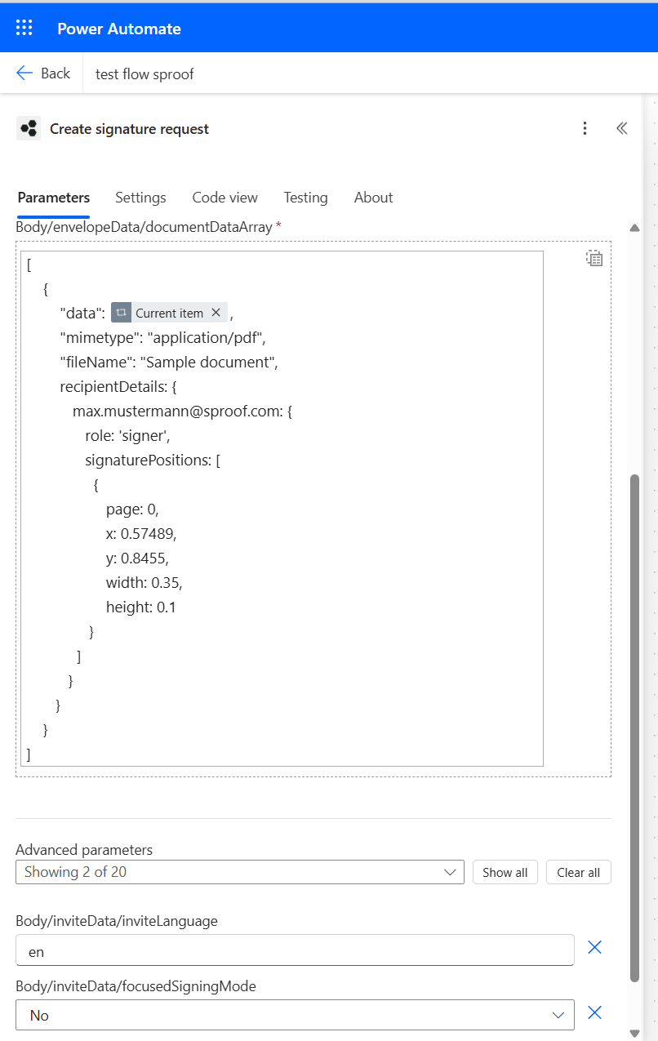Click the Body/inviteData/focusedSigningMode label
The image size is (658, 1041).
(136, 986)
